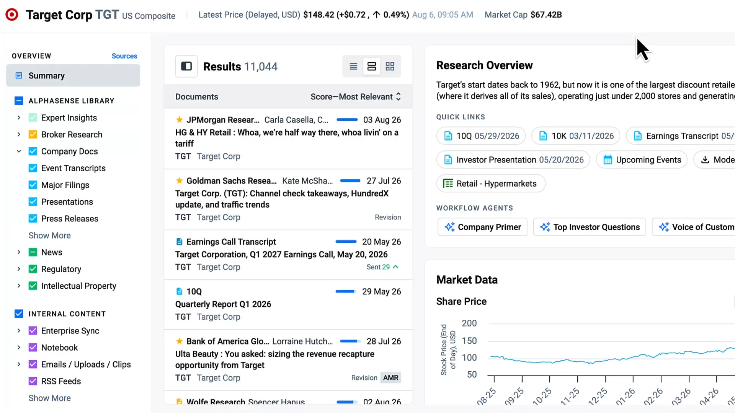Show More under Internal Content
Viewport: 735px width, 413px height.
click(50, 398)
